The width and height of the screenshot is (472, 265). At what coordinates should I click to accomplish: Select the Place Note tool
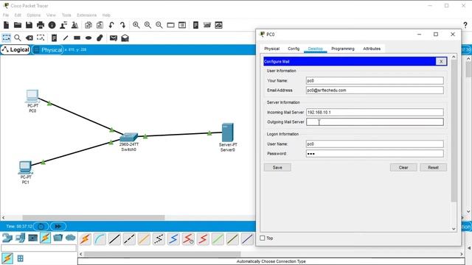(x=54, y=38)
